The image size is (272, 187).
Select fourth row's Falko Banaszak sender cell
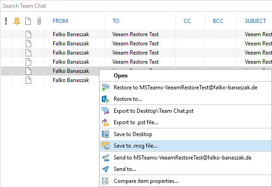pyautogui.click(x=71, y=62)
